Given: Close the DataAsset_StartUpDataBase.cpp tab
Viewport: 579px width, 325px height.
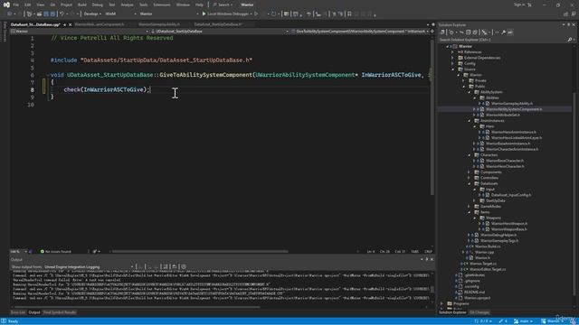Looking at the screenshot, I should pyautogui.click(x=71, y=24).
